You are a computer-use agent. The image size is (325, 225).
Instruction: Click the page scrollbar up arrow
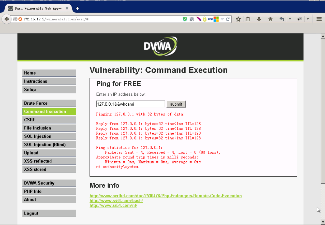click(x=323, y=36)
